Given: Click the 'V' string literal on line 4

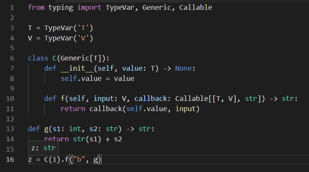Looking at the screenshot, I should [x=83, y=38].
